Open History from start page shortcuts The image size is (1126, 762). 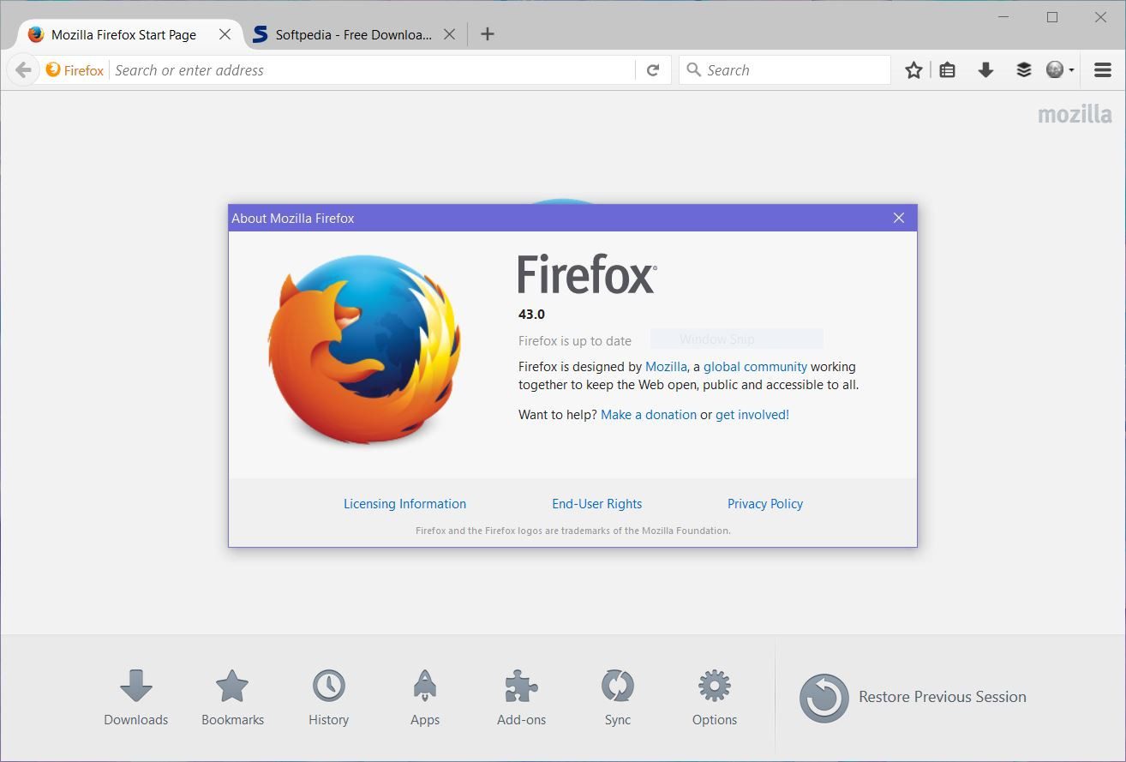(328, 698)
